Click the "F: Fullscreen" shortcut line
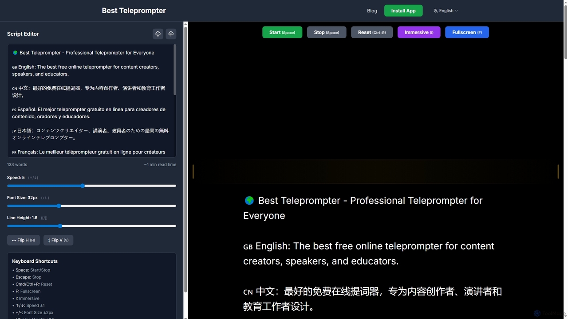568x319 pixels. [26, 291]
